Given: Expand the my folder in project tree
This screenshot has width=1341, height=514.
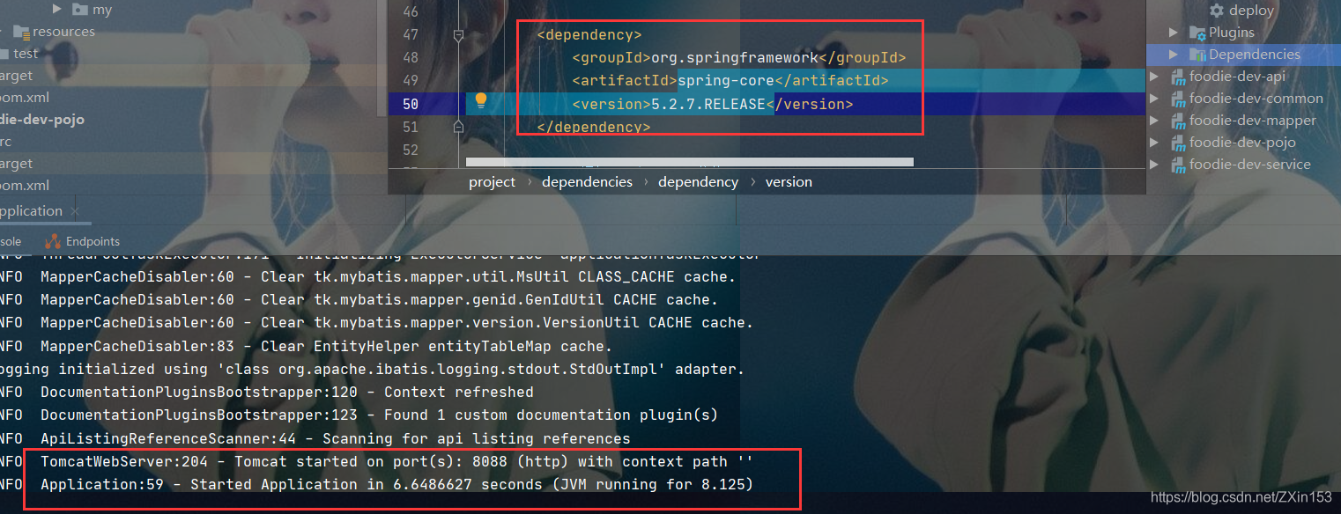Looking at the screenshot, I should (x=56, y=10).
